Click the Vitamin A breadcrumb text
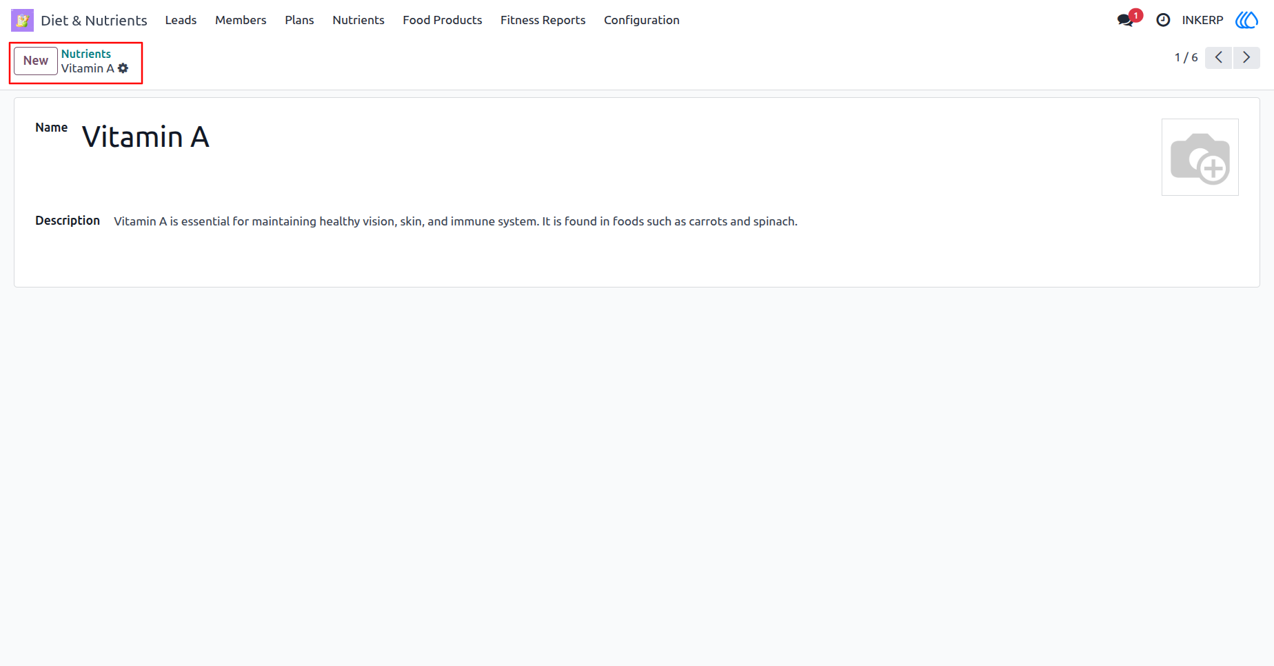The image size is (1274, 666). 88,68
